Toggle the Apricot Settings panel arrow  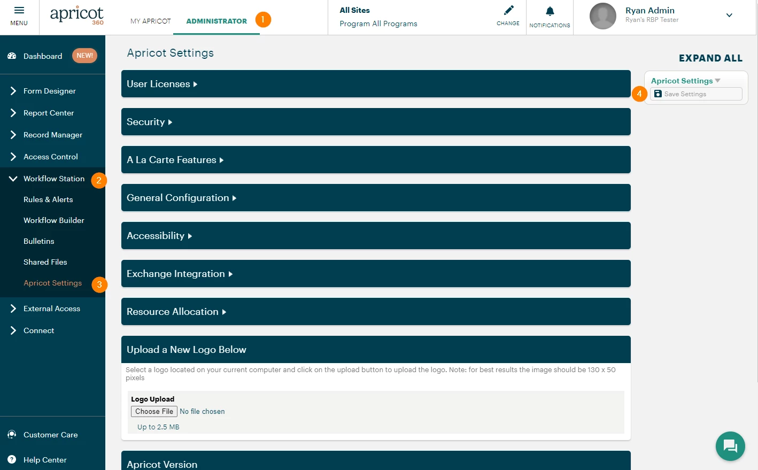click(717, 81)
